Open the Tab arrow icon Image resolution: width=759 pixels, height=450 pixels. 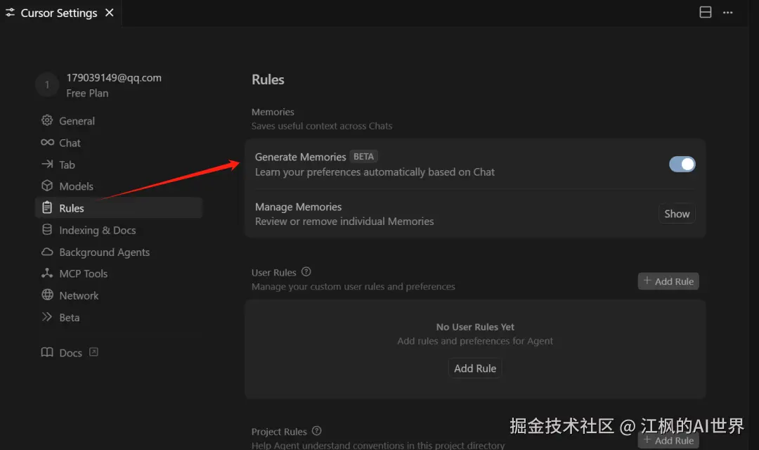pos(47,165)
